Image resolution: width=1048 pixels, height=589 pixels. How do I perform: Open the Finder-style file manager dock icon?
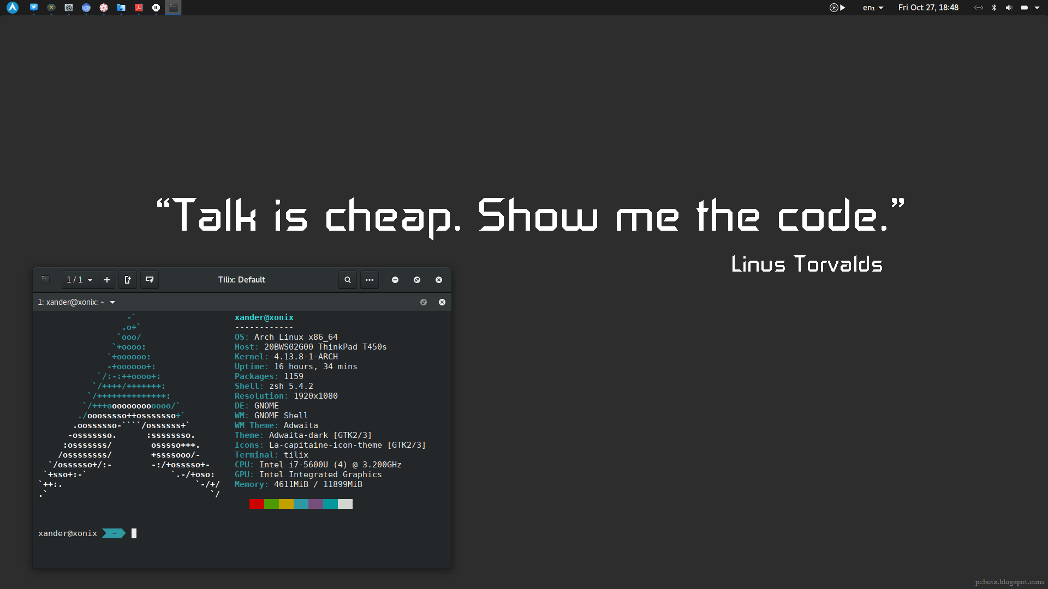[x=121, y=8]
